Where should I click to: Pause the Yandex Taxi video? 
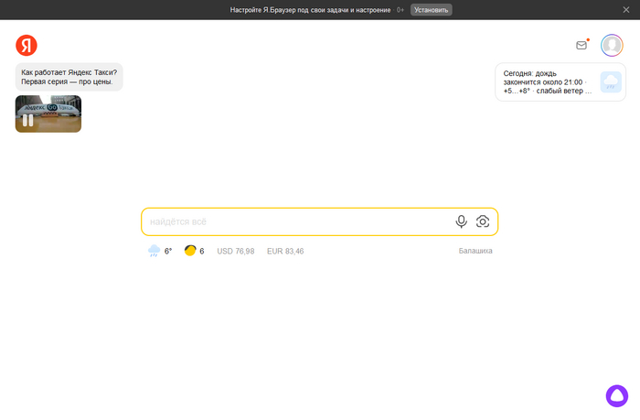[x=27, y=120]
